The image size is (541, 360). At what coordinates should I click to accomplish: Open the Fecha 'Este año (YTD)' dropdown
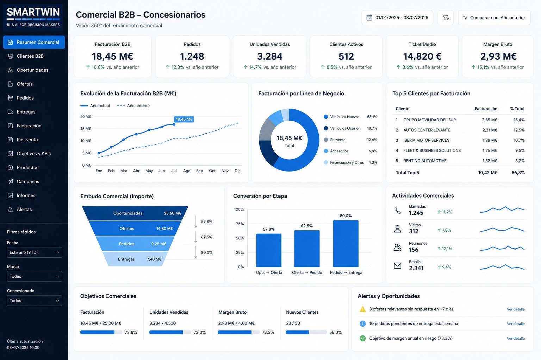point(35,252)
